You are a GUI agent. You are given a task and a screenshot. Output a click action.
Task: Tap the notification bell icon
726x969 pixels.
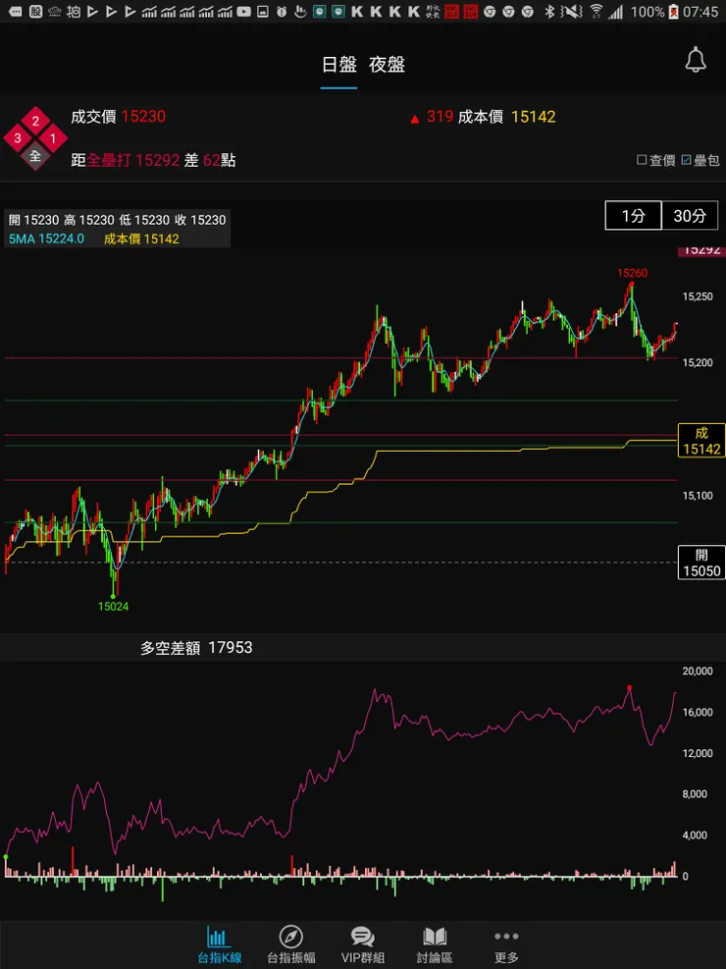pos(696,60)
